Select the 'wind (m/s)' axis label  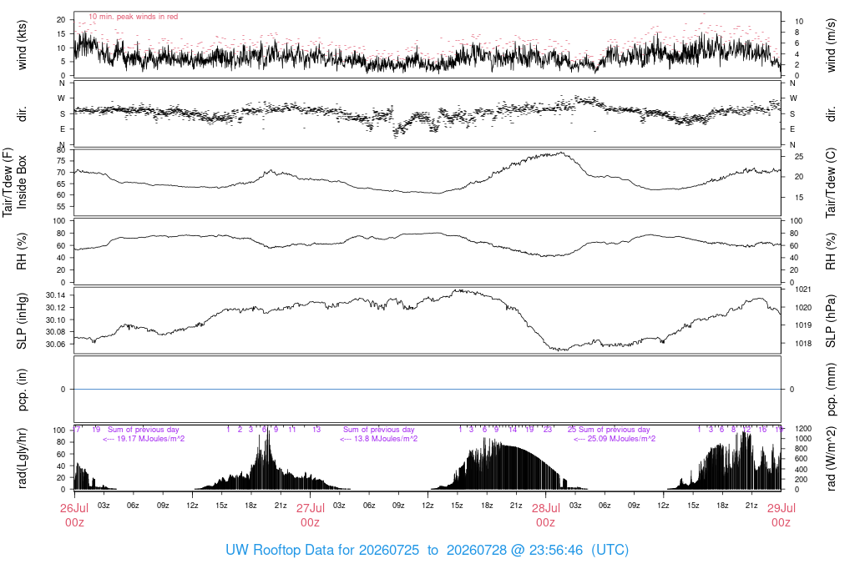click(x=831, y=45)
